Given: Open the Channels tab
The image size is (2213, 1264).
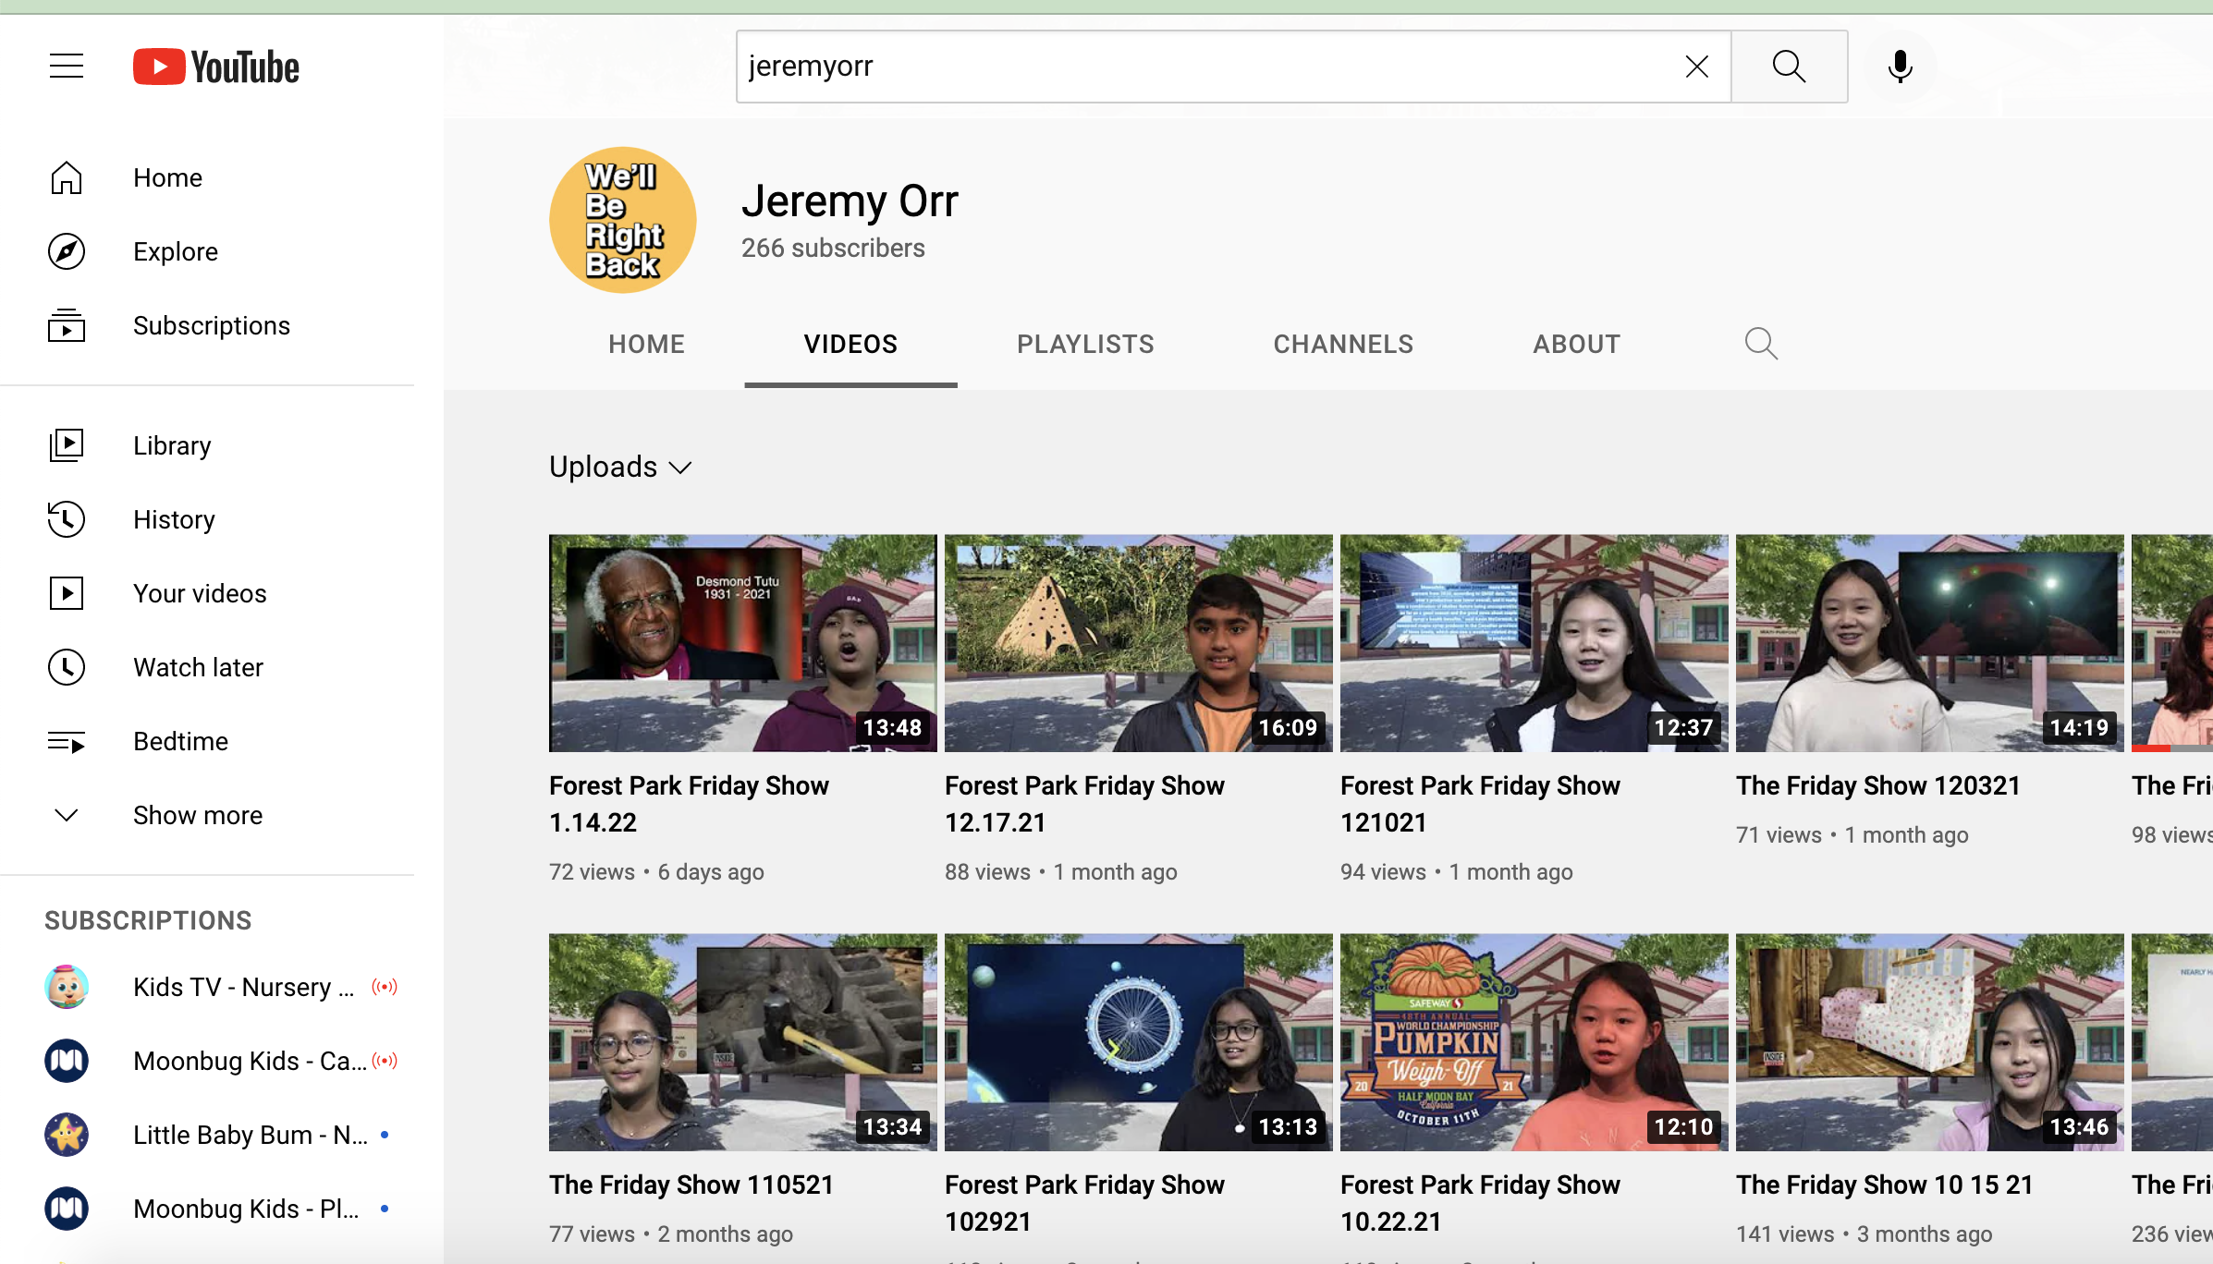Looking at the screenshot, I should tap(1343, 344).
